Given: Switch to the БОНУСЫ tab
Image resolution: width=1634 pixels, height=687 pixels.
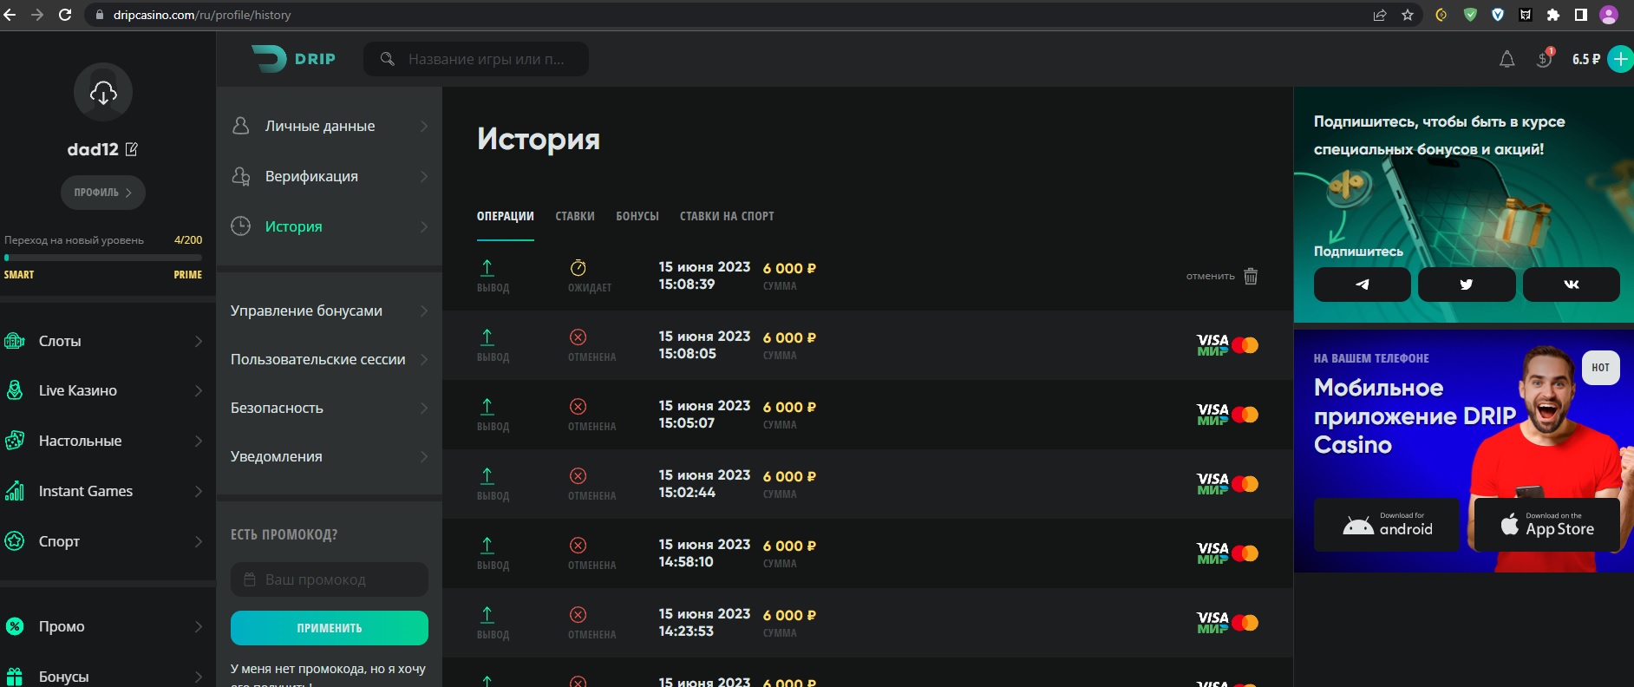Looking at the screenshot, I should click(637, 216).
